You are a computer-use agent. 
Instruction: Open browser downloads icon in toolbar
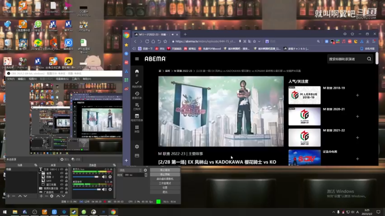(x=368, y=41)
